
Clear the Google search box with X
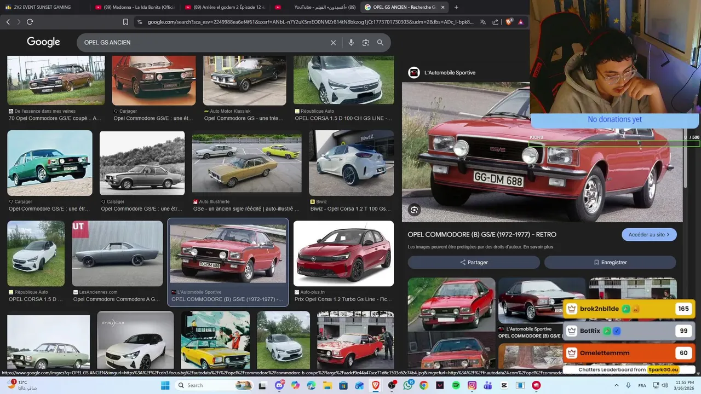333,43
